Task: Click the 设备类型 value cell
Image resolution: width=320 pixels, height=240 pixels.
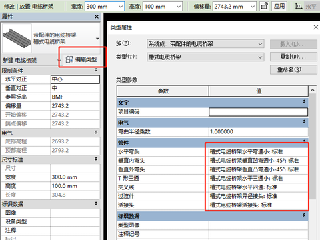Action: [x=75, y=222]
